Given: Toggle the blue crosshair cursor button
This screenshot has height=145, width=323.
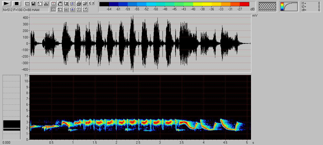Looking at the screenshot, I should tap(72, 10).
